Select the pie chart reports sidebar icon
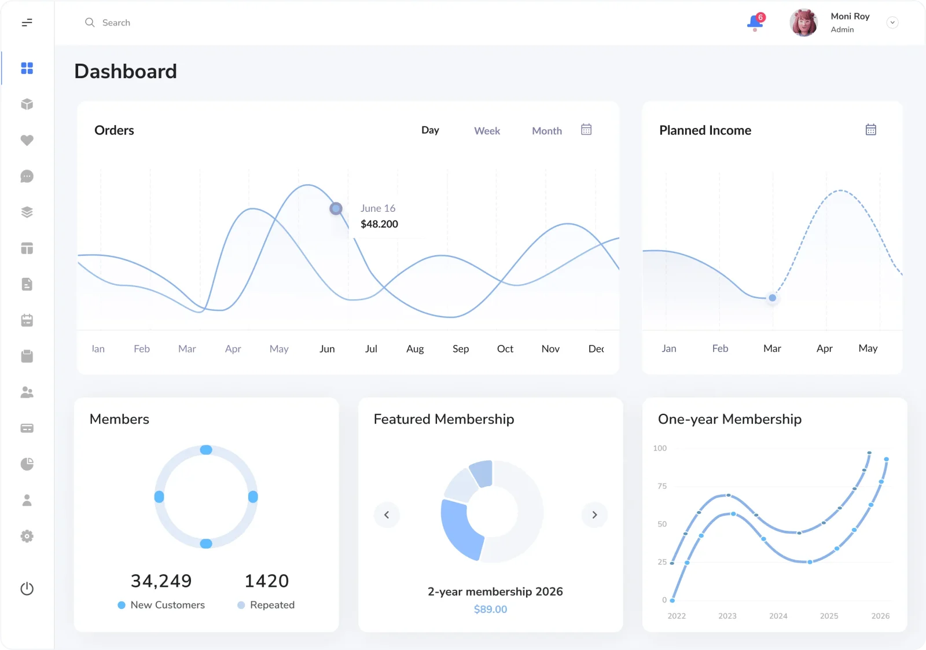Image resolution: width=926 pixels, height=650 pixels. 27,464
